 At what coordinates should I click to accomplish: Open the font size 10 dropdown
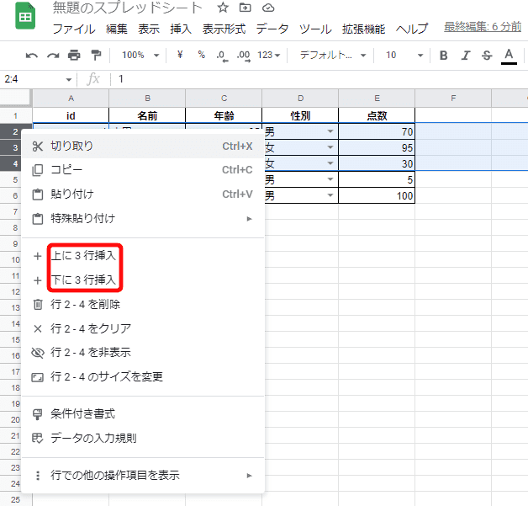click(x=404, y=55)
